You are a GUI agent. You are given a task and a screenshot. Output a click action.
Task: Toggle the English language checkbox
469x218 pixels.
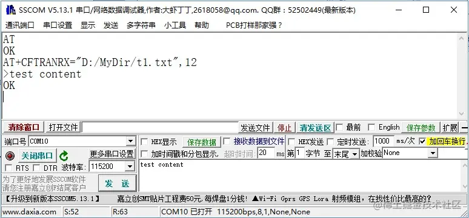coord(371,127)
